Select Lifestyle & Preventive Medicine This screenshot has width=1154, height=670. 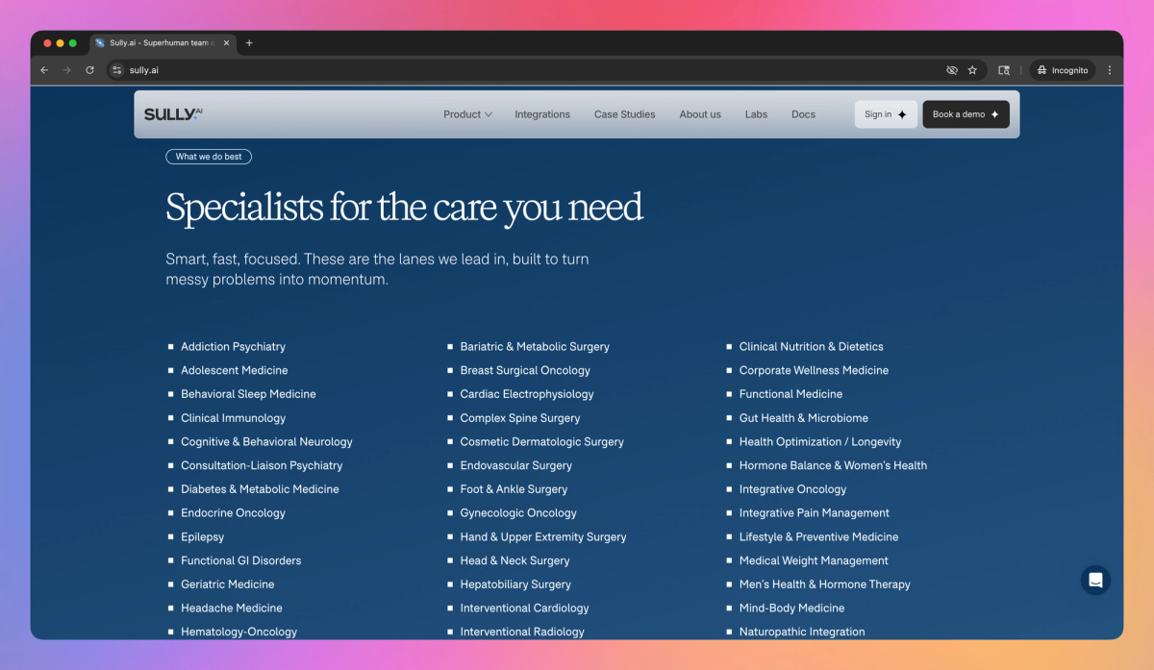[818, 537]
